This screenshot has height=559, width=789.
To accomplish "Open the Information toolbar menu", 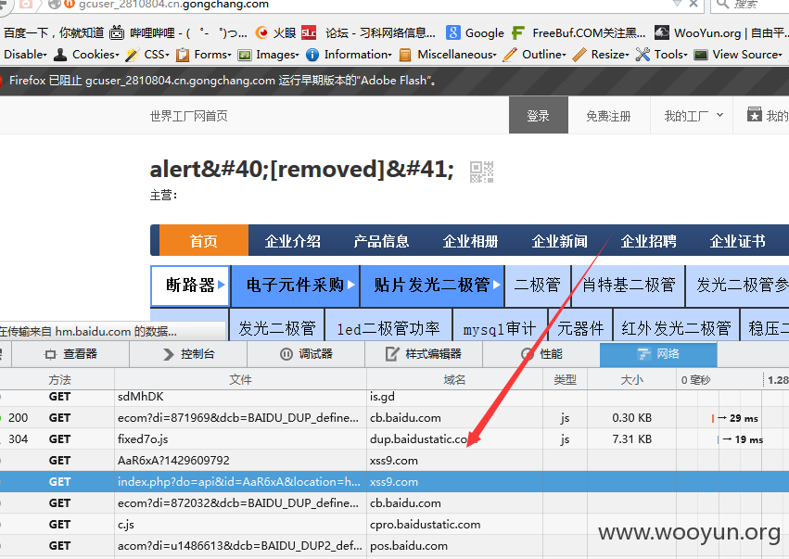I will point(349,55).
